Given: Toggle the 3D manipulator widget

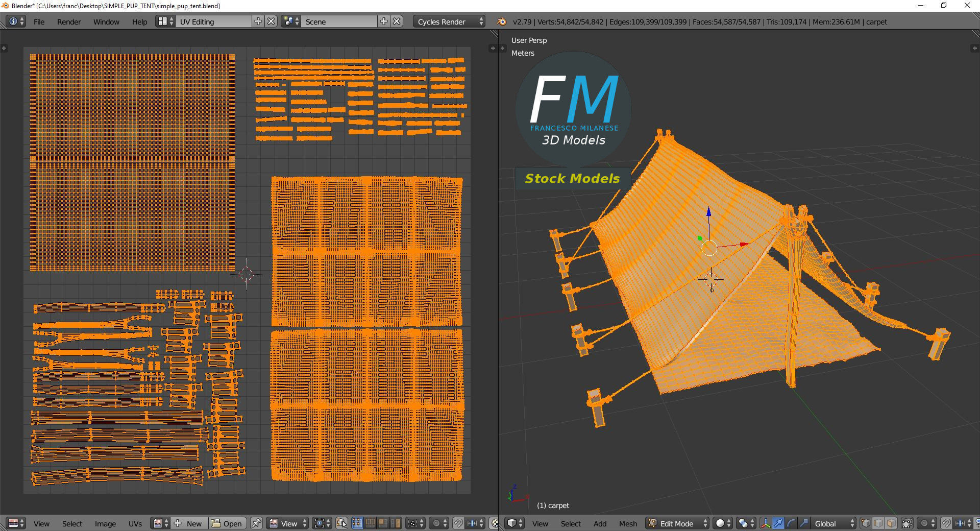Looking at the screenshot, I should pos(766,523).
